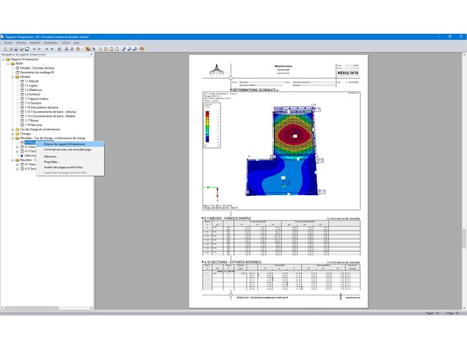Click the navigator scroll-right arrow

(x=92, y=308)
